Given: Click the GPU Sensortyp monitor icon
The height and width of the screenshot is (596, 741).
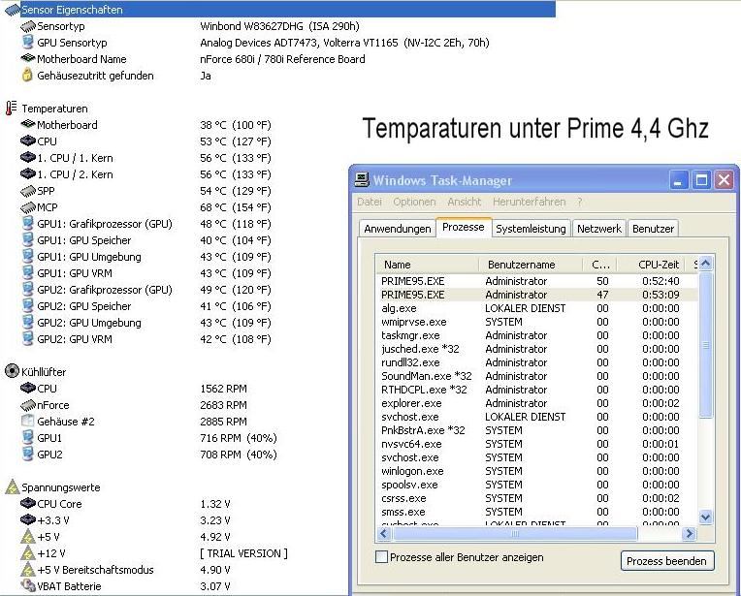Looking at the screenshot, I should click(28, 42).
